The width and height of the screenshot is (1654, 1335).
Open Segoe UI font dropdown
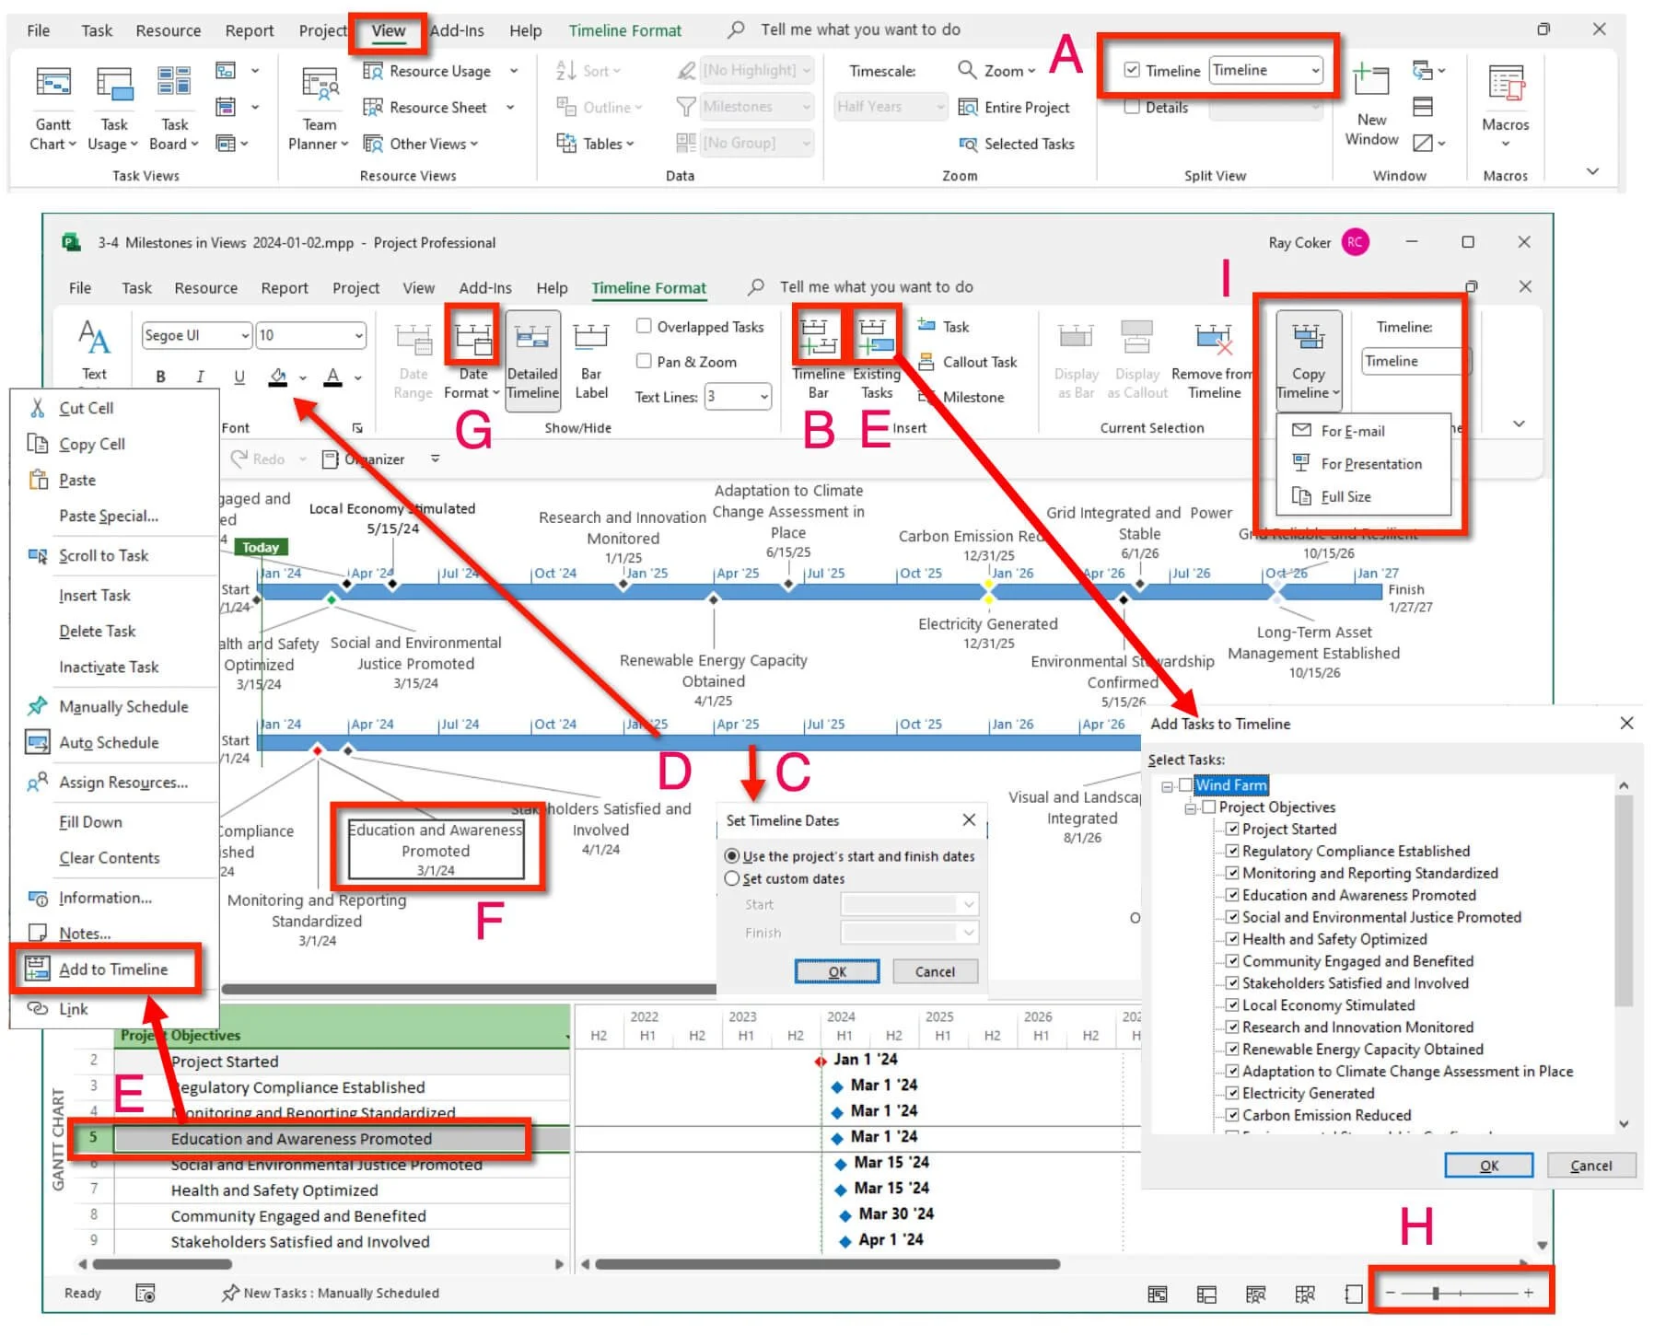tap(244, 335)
